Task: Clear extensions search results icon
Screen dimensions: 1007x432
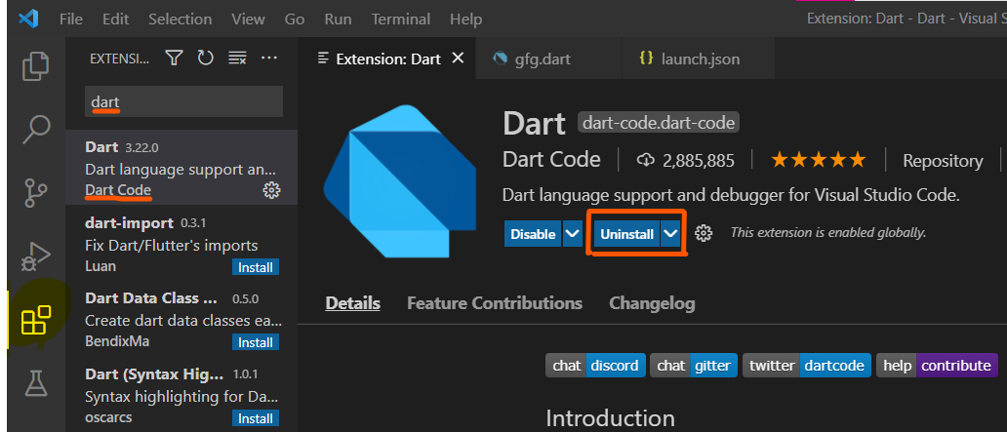Action: (238, 59)
